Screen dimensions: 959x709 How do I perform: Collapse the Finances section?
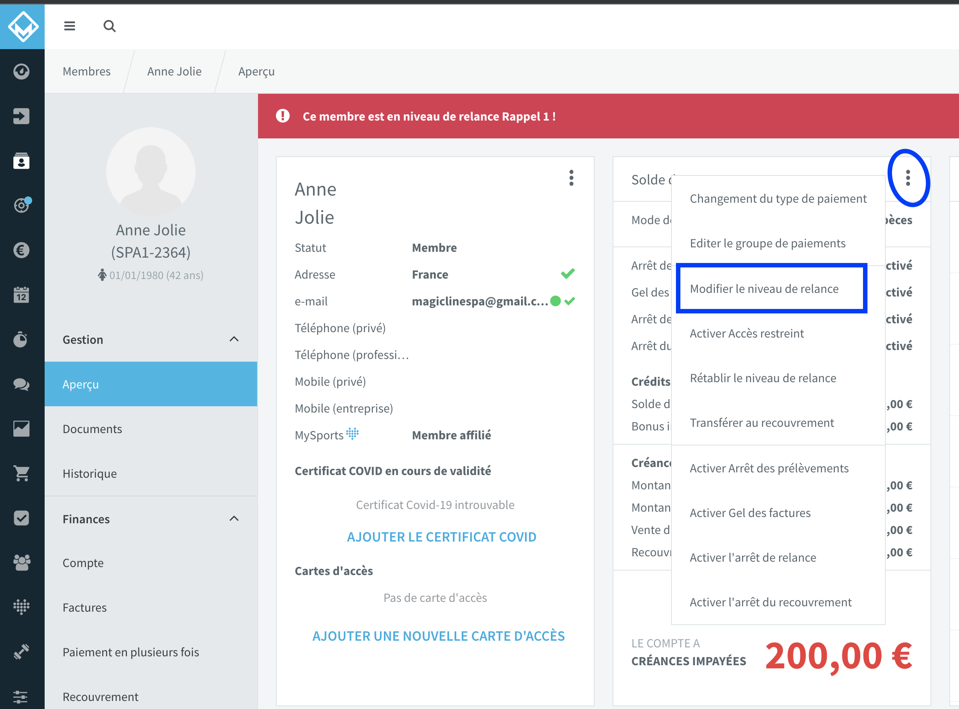click(234, 519)
